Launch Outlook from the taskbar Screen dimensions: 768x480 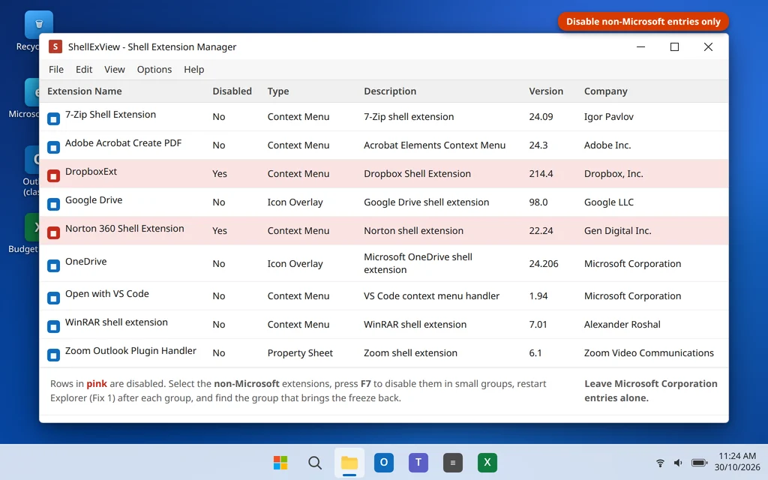click(x=384, y=462)
